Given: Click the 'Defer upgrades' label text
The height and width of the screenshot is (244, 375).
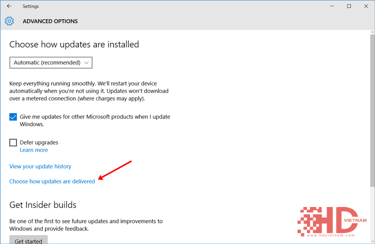Looking at the screenshot, I should click(x=39, y=142).
